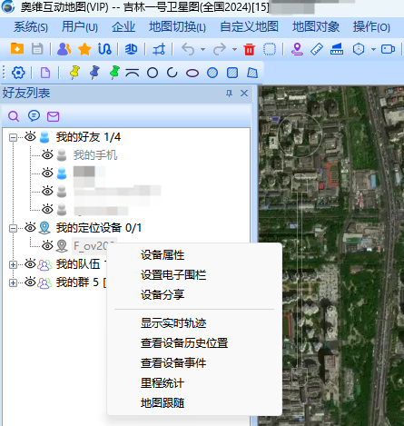
Task: Click the search magnifier in friends panel
Action: (14, 116)
